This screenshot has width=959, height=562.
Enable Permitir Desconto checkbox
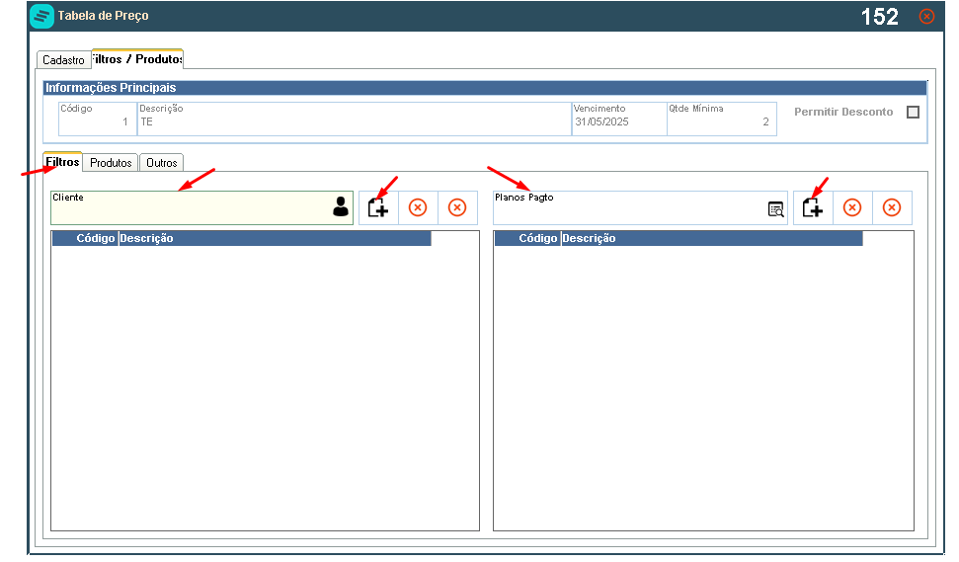coord(913,112)
